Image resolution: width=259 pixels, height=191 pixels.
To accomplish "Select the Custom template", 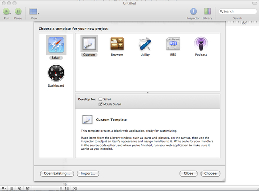I will pos(89,45).
